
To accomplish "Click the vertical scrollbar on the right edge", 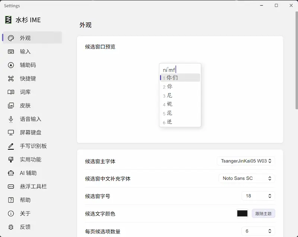I will [297, 60].
